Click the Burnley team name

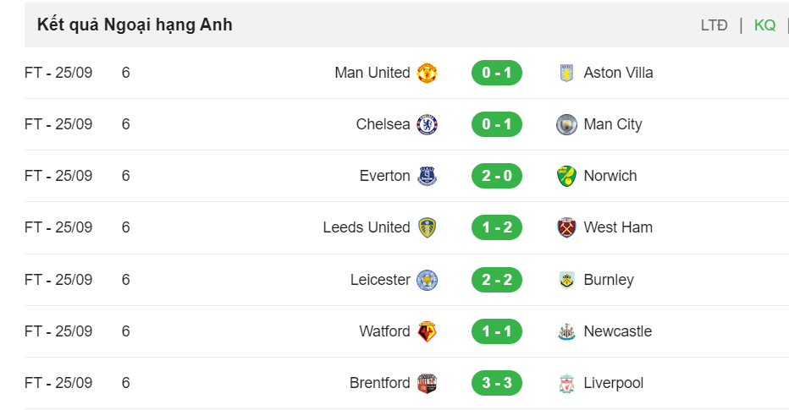tap(609, 280)
